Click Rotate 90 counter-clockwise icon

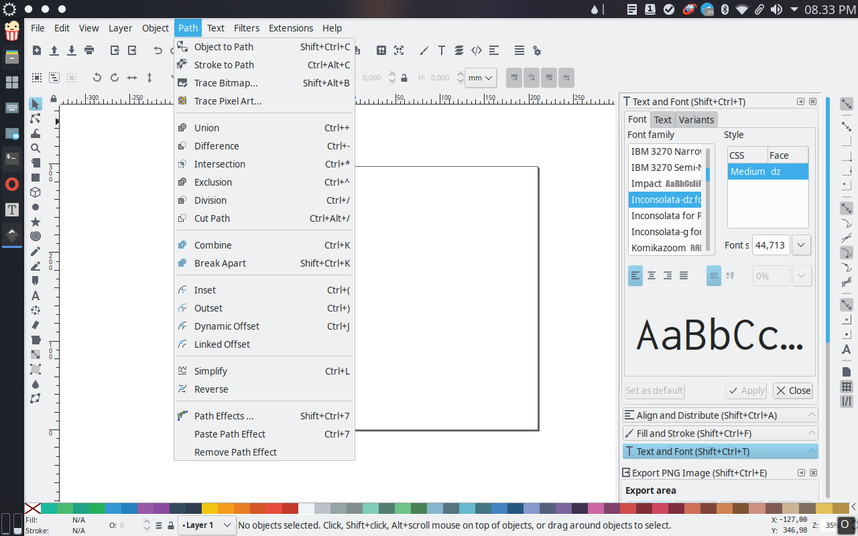pyautogui.click(x=97, y=78)
